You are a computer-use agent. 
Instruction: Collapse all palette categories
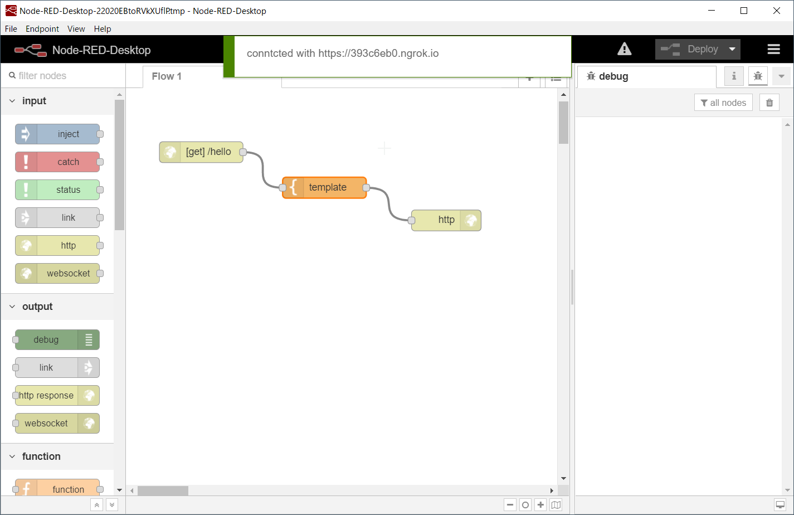pyautogui.click(x=96, y=505)
